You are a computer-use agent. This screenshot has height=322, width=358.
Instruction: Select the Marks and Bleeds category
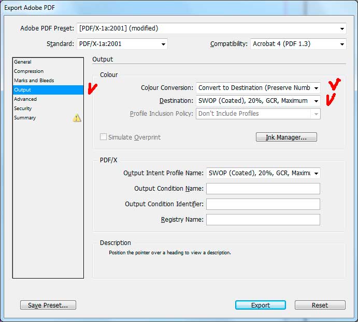pos(48,81)
